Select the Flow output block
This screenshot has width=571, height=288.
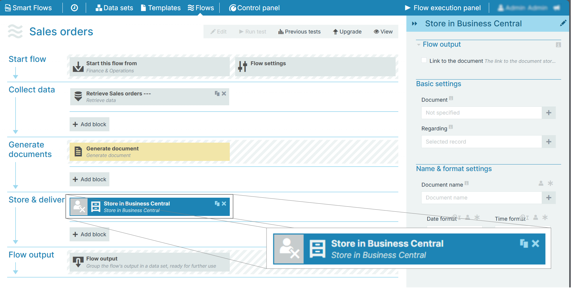click(x=150, y=262)
